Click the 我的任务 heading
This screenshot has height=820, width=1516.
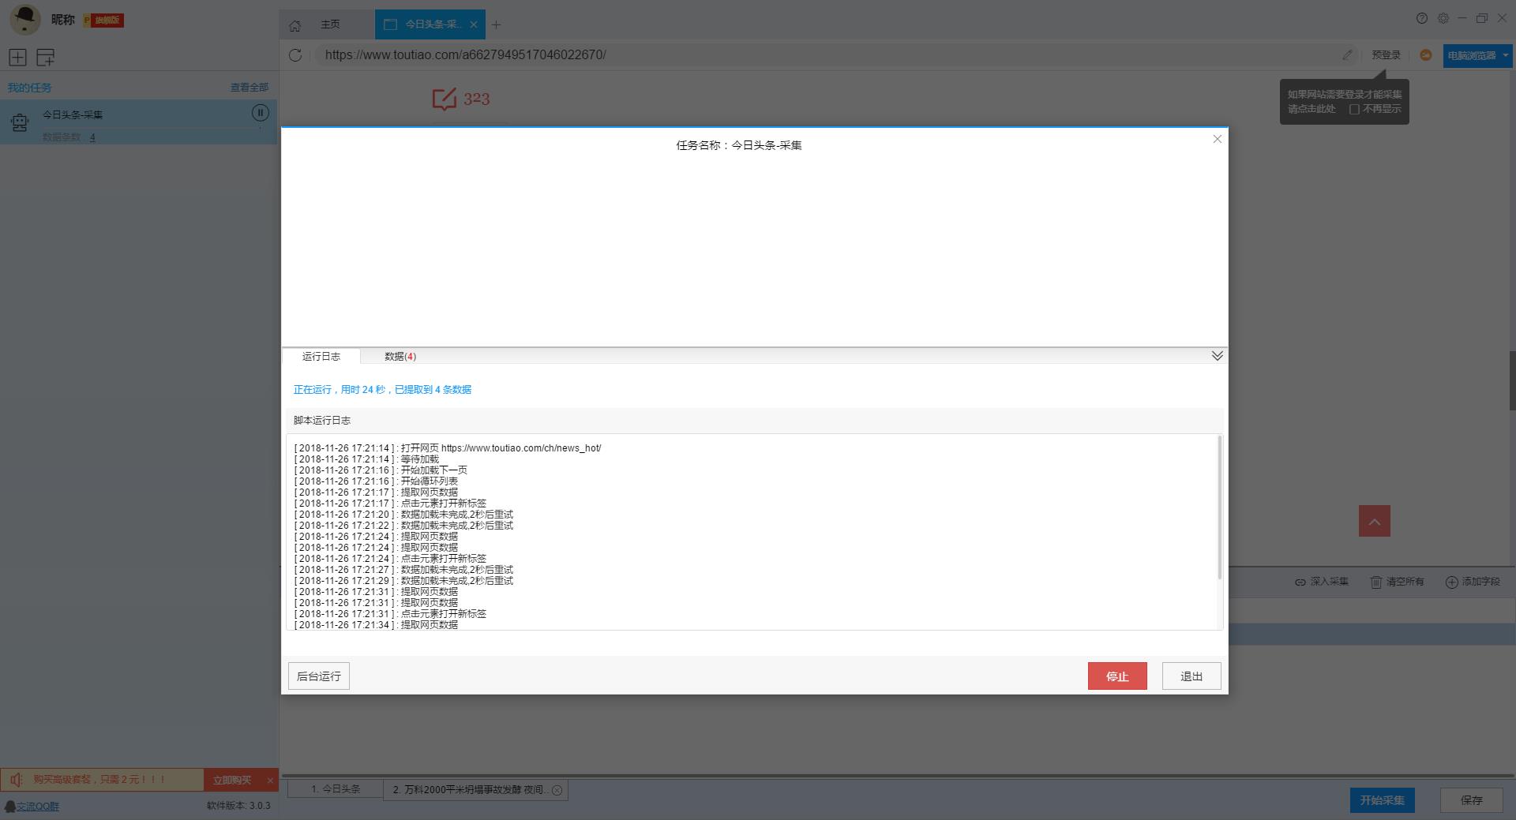pyautogui.click(x=29, y=88)
